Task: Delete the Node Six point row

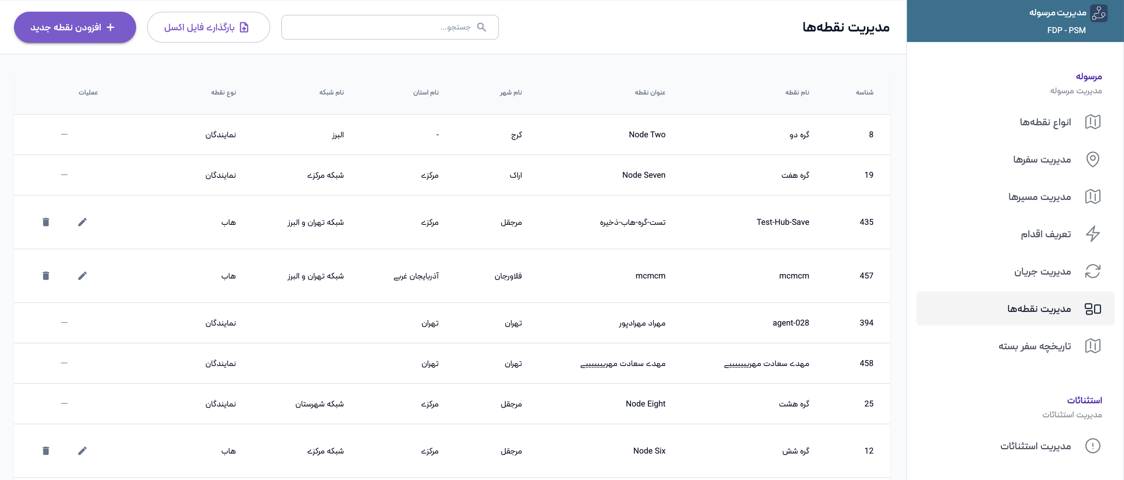Action: 46,451
